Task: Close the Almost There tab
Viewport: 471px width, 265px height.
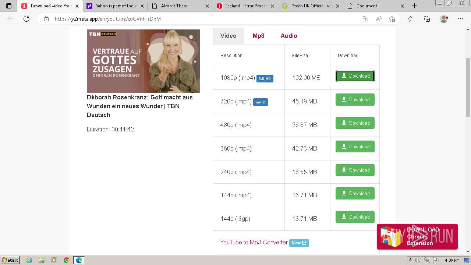Action: [x=208, y=6]
